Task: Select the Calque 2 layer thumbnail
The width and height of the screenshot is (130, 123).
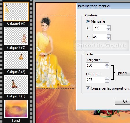Action: pyautogui.click(x=16, y=60)
